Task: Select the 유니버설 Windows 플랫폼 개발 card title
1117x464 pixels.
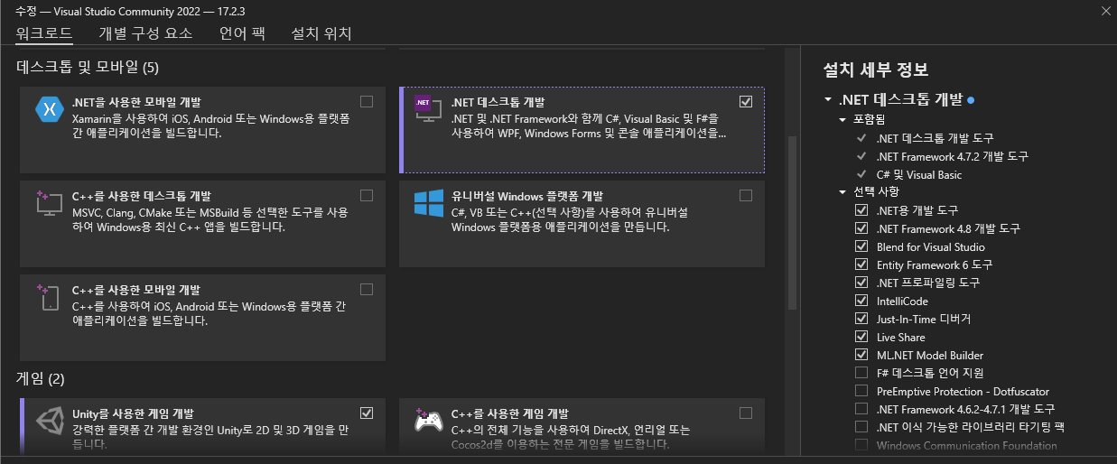Action: (527, 196)
